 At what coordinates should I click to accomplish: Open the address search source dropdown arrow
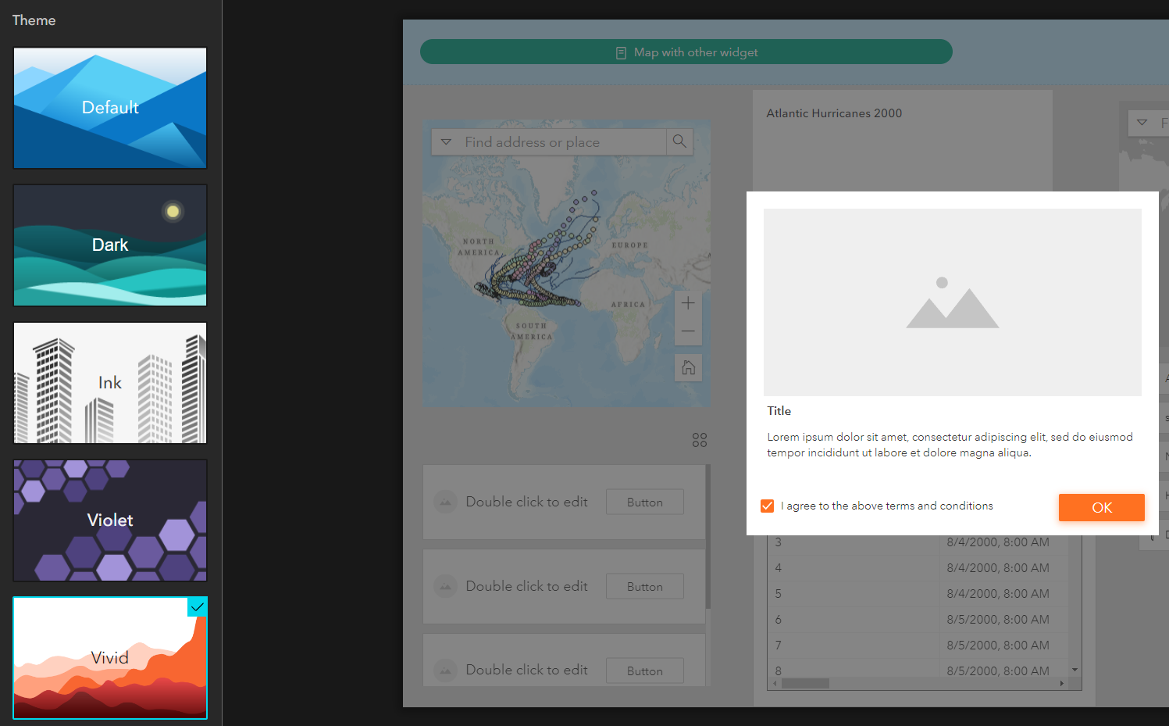click(x=446, y=141)
